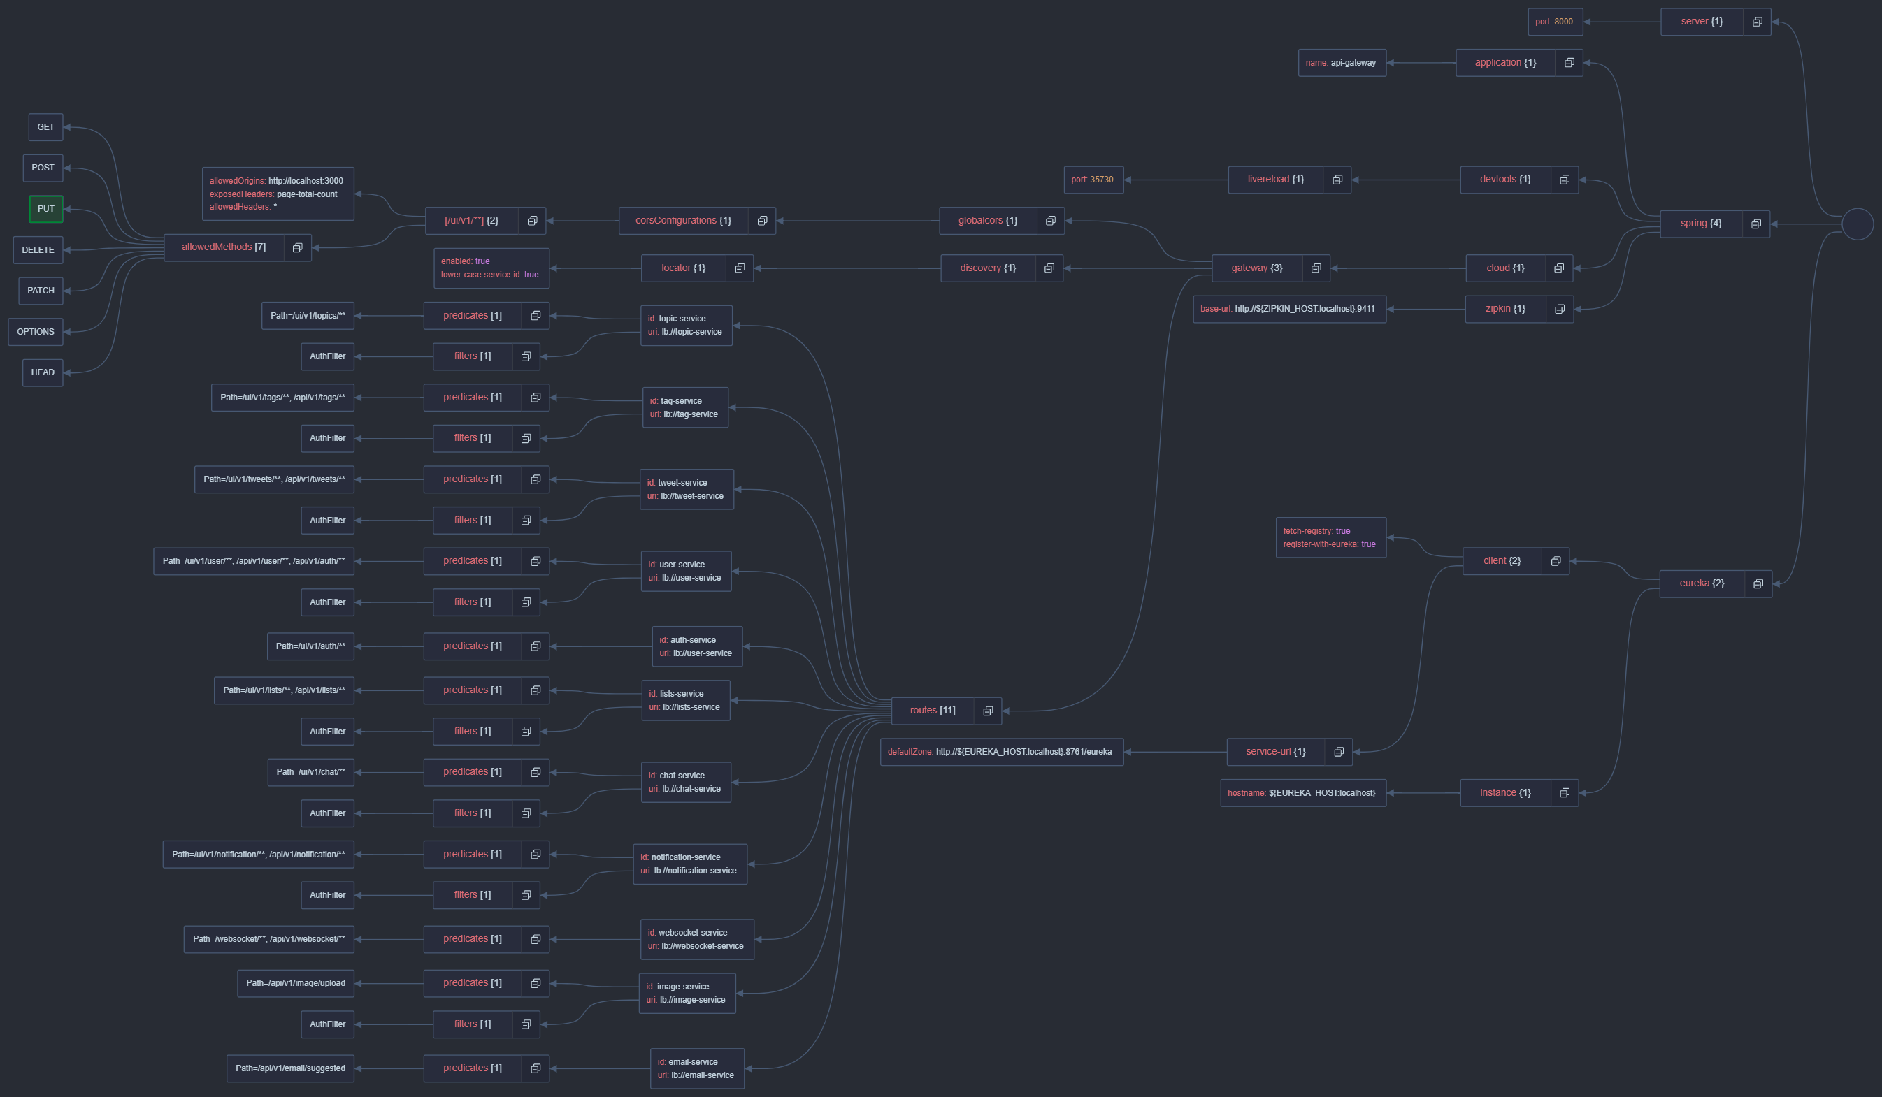Collapse the livereload {1} branch
This screenshot has width=1882, height=1097.
pyautogui.click(x=1337, y=180)
